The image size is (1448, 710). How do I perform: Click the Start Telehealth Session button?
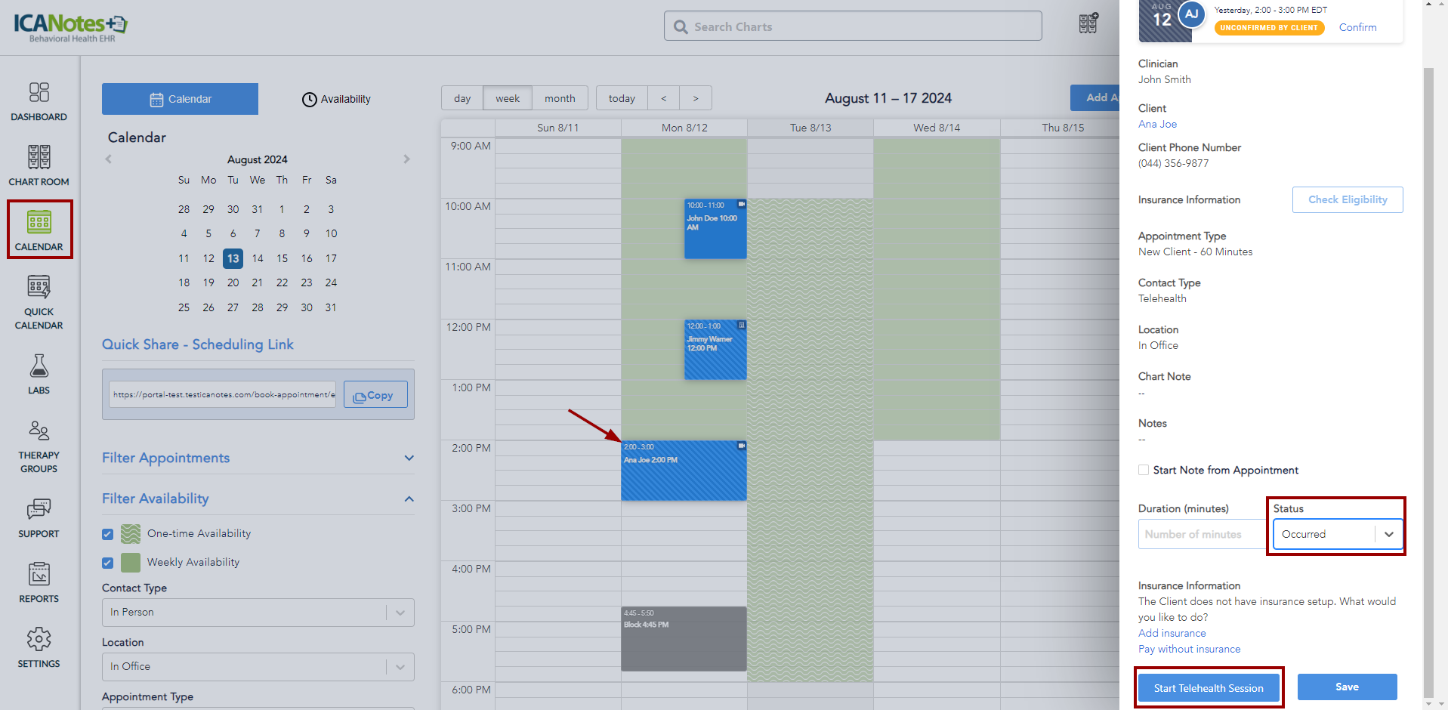coord(1208,688)
